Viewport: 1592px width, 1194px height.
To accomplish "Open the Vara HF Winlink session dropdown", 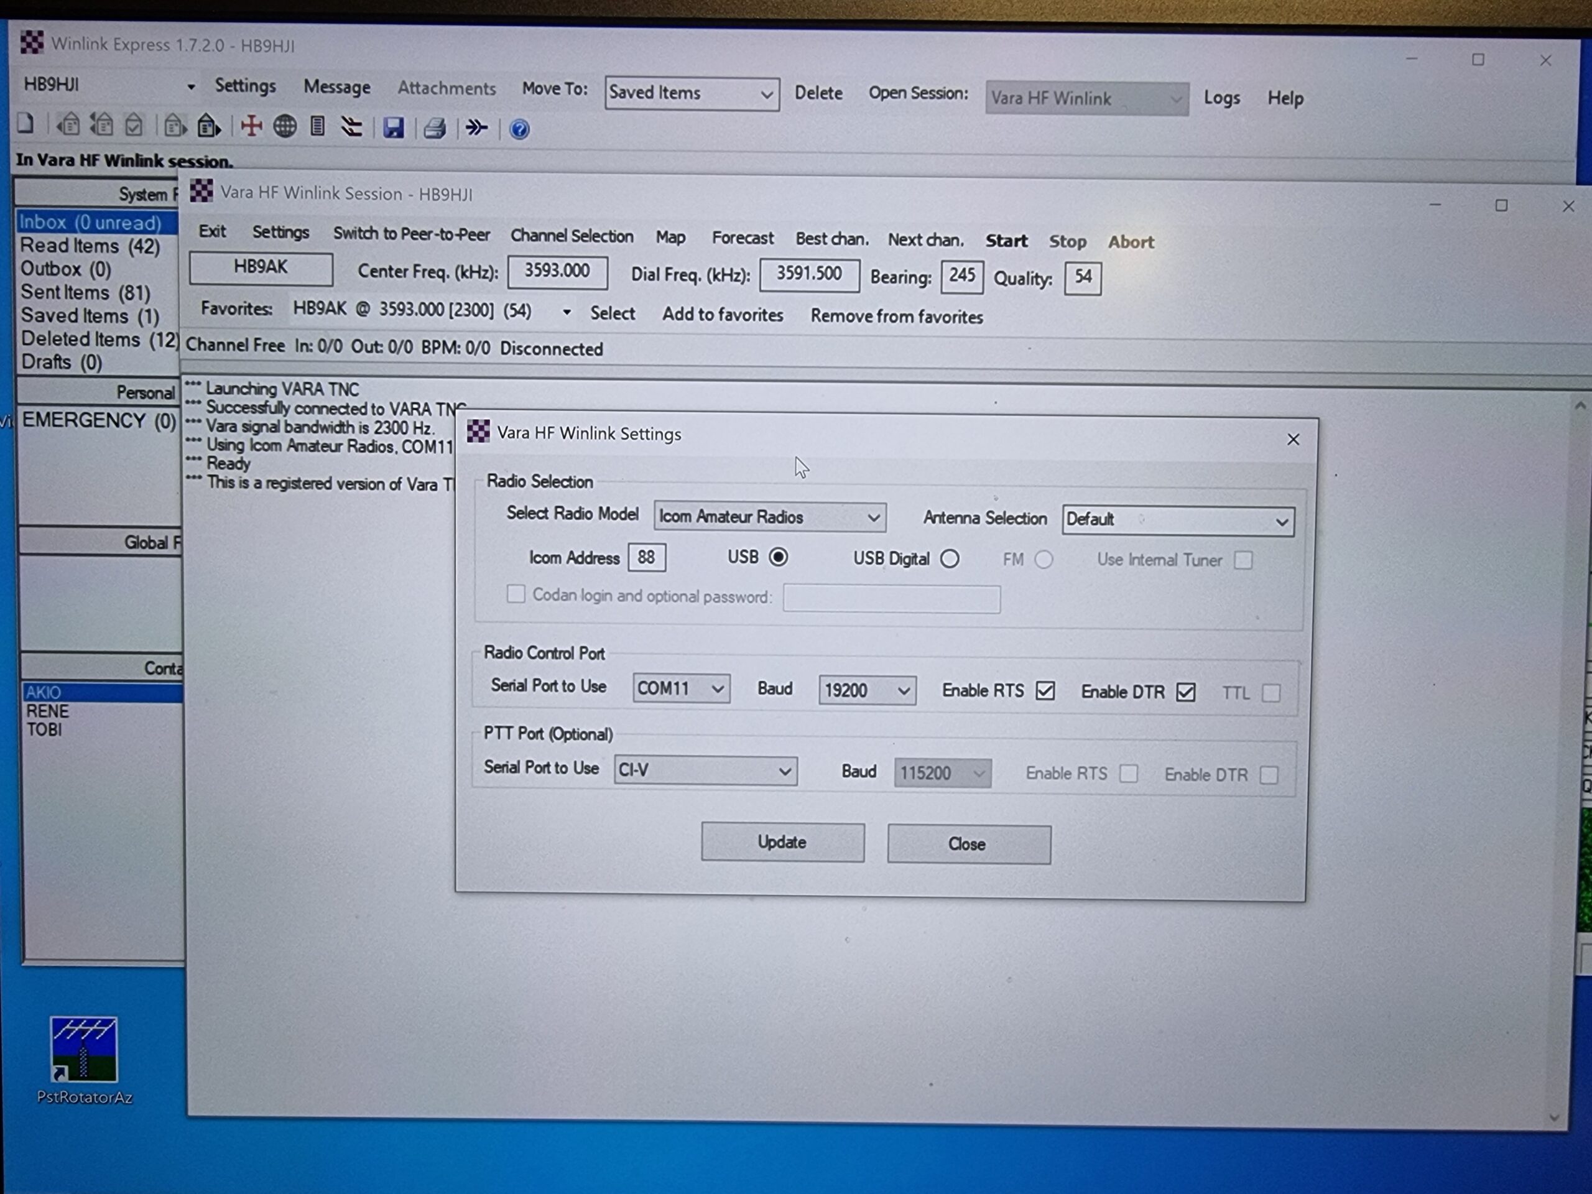I will click(x=1086, y=99).
